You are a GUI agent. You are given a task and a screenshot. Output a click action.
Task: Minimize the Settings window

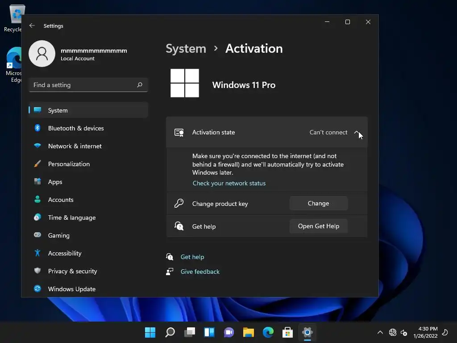[x=327, y=22]
